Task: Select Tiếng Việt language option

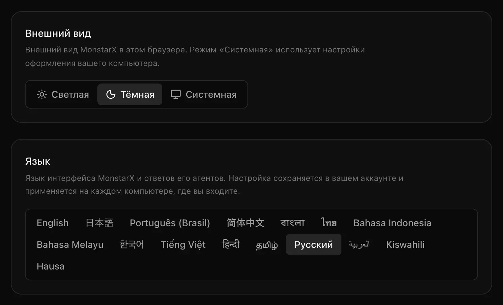Action: 183,244
